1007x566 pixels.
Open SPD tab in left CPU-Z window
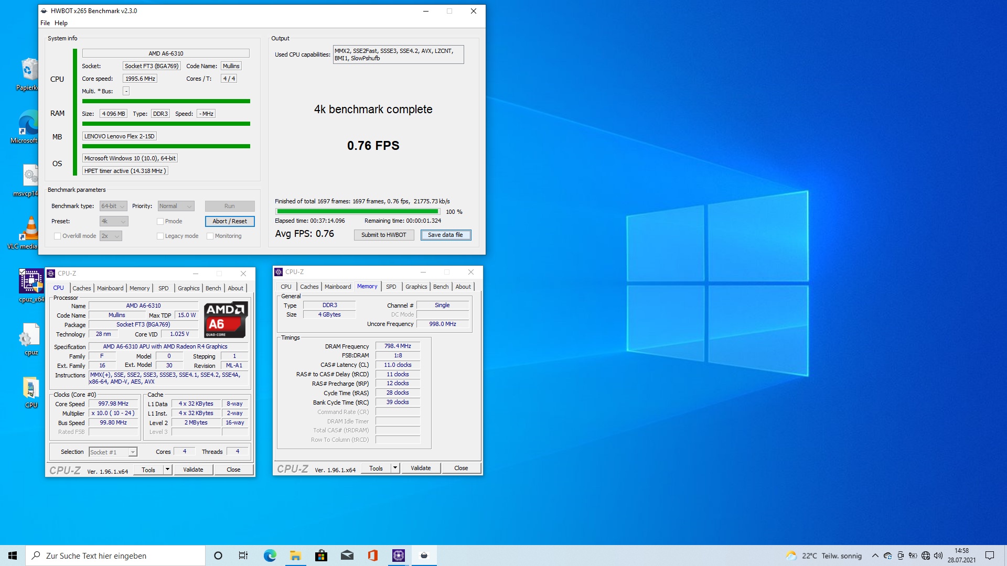(164, 288)
